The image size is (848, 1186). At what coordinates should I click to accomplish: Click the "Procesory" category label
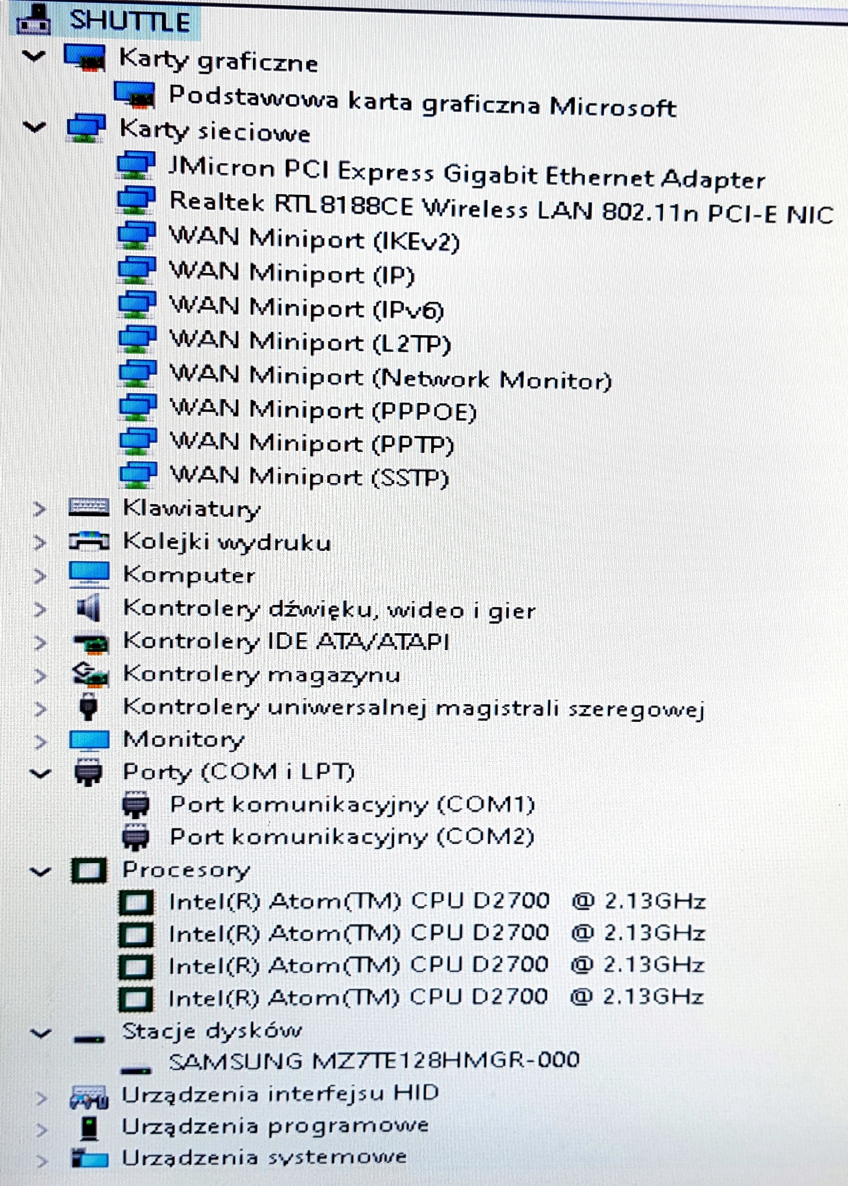187,870
